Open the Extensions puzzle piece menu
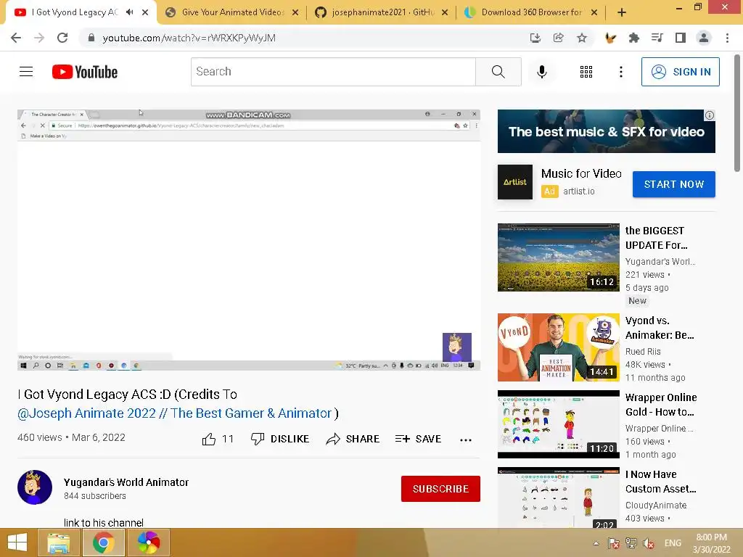The width and height of the screenshot is (743, 557). tap(633, 38)
